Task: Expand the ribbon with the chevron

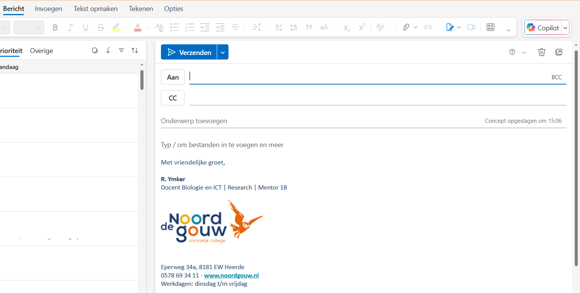Action: tap(509, 30)
